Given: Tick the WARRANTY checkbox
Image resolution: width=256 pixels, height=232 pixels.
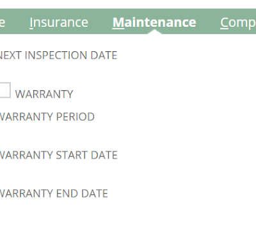Looking at the screenshot, I should 4,90.
